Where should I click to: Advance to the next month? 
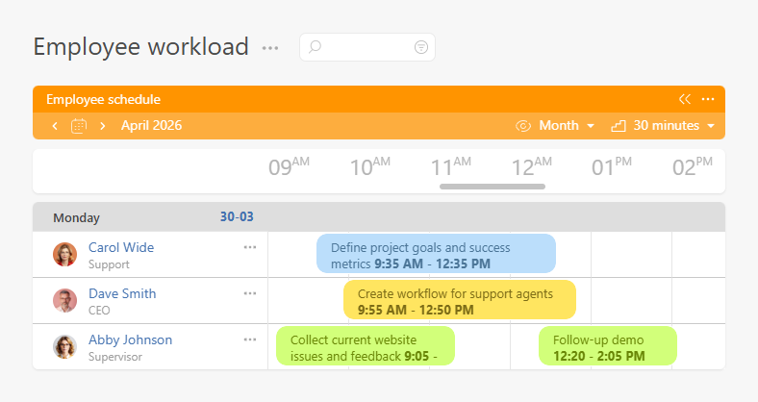coord(102,126)
